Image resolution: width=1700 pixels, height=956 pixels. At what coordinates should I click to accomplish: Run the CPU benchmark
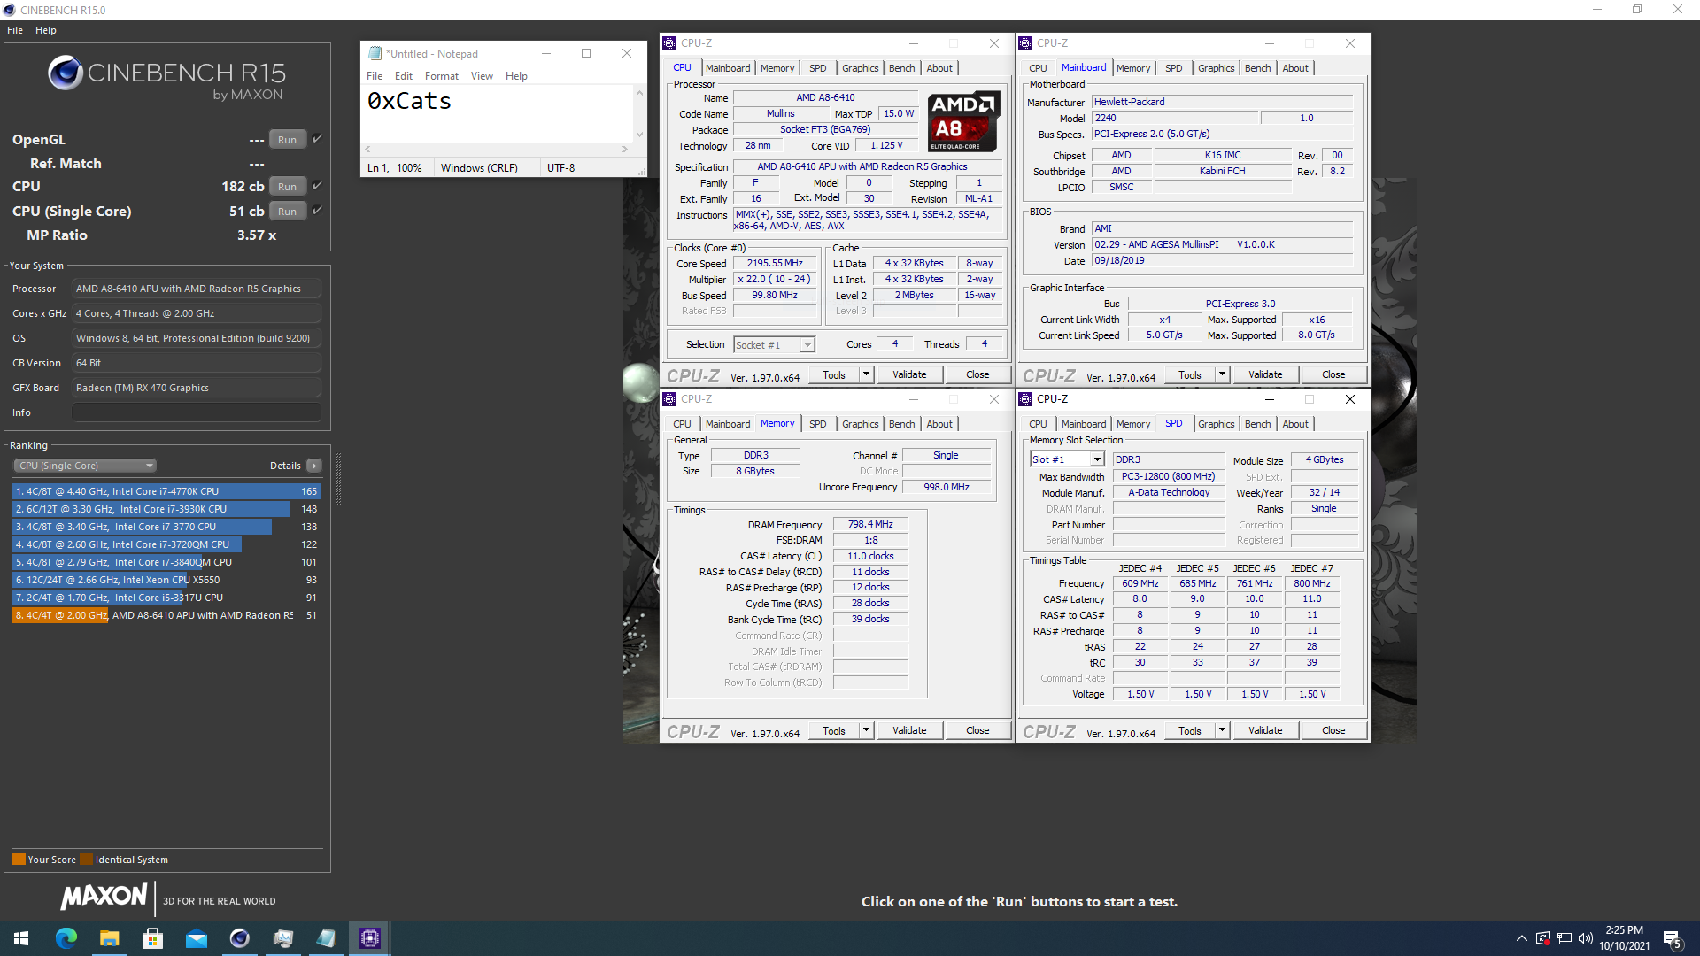tap(287, 186)
